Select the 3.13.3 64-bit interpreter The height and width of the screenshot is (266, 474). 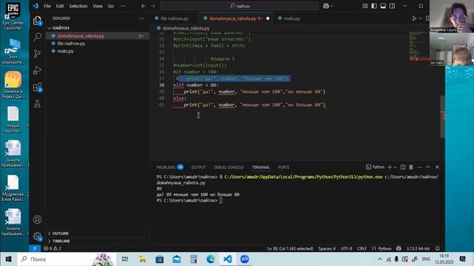pyautogui.click(x=418, y=248)
